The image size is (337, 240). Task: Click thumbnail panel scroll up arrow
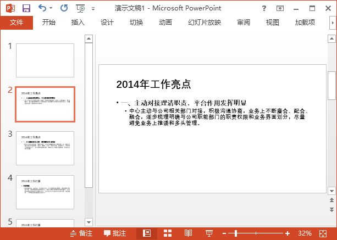(x=89, y=39)
